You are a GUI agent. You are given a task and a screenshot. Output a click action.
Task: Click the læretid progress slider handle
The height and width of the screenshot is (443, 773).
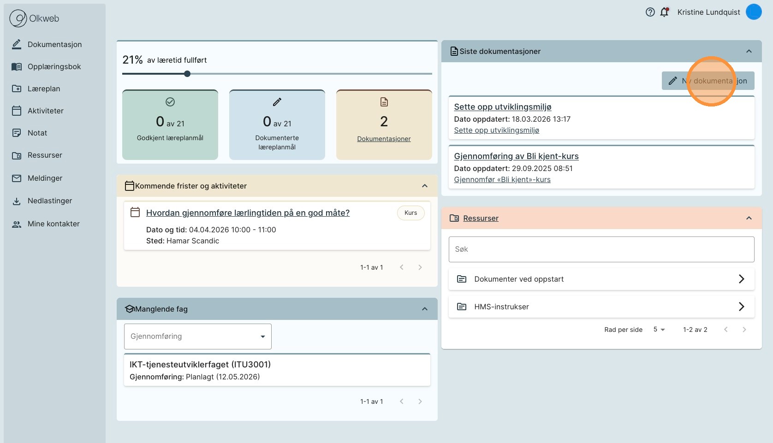pos(187,74)
